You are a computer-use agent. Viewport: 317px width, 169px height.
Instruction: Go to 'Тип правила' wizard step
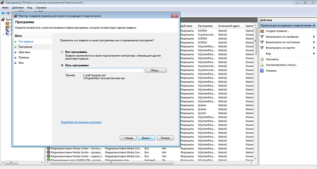[x=26, y=41]
